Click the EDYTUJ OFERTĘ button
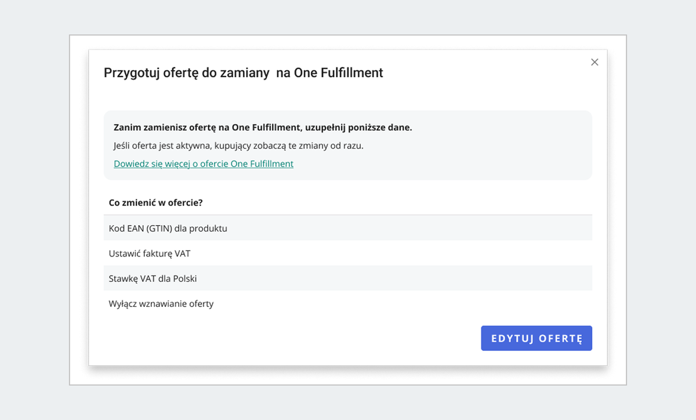This screenshot has width=696, height=420. [536, 338]
